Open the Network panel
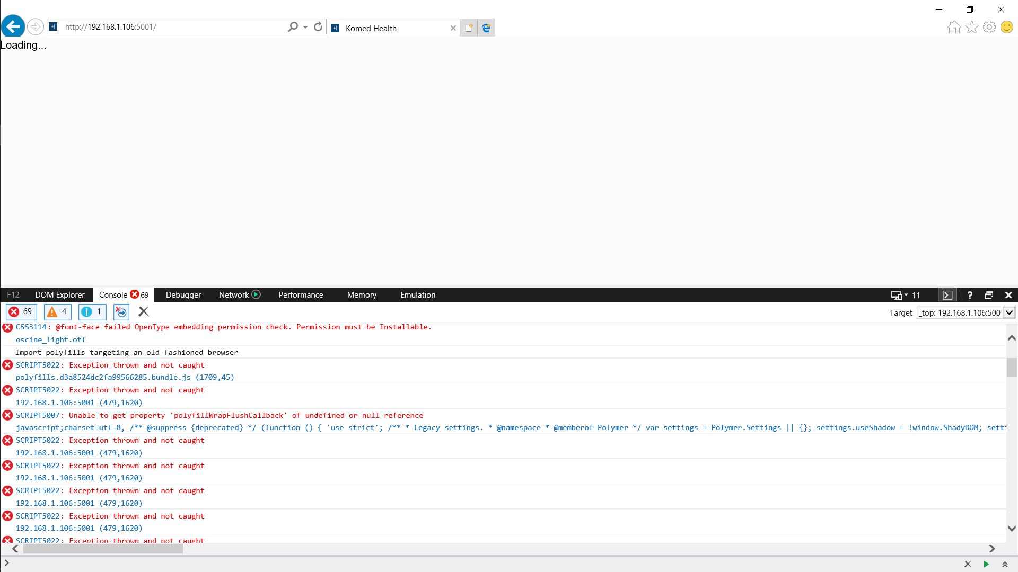Viewport: 1018px width, 572px height. (x=234, y=295)
